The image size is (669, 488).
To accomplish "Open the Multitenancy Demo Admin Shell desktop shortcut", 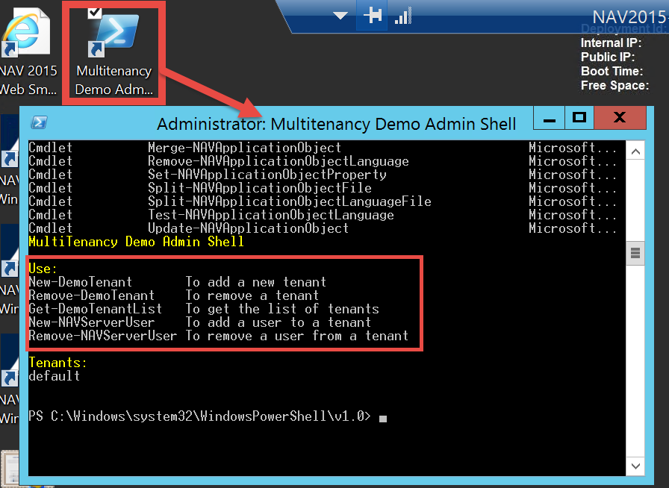I will coord(113,37).
